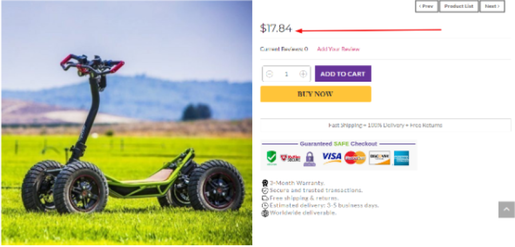The width and height of the screenshot is (515, 247).
Task: Click the American Express logo
Action: click(402, 158)
